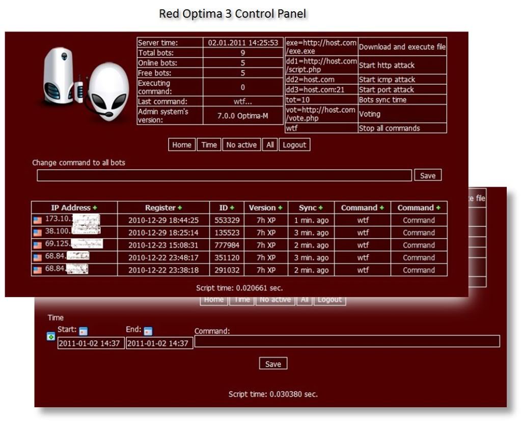This screenshot has width=521, height=422.
Task: Click green plus of Command header above Command links
Action: pos(438,208)
